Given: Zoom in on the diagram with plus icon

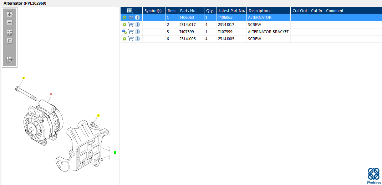Looking at the screenshot, I should (x=10, y=14).
